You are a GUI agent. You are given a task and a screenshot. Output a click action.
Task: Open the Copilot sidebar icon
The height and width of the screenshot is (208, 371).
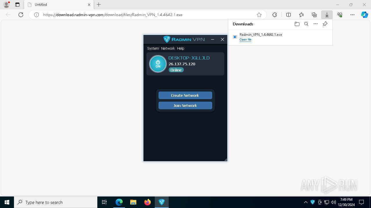click(x=364, y=15)
